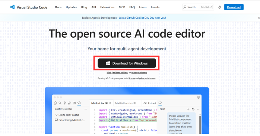260x136 pixels.
Task: Follow Join a GitHub Copilot Dev Day link
Action: [142, 18]
